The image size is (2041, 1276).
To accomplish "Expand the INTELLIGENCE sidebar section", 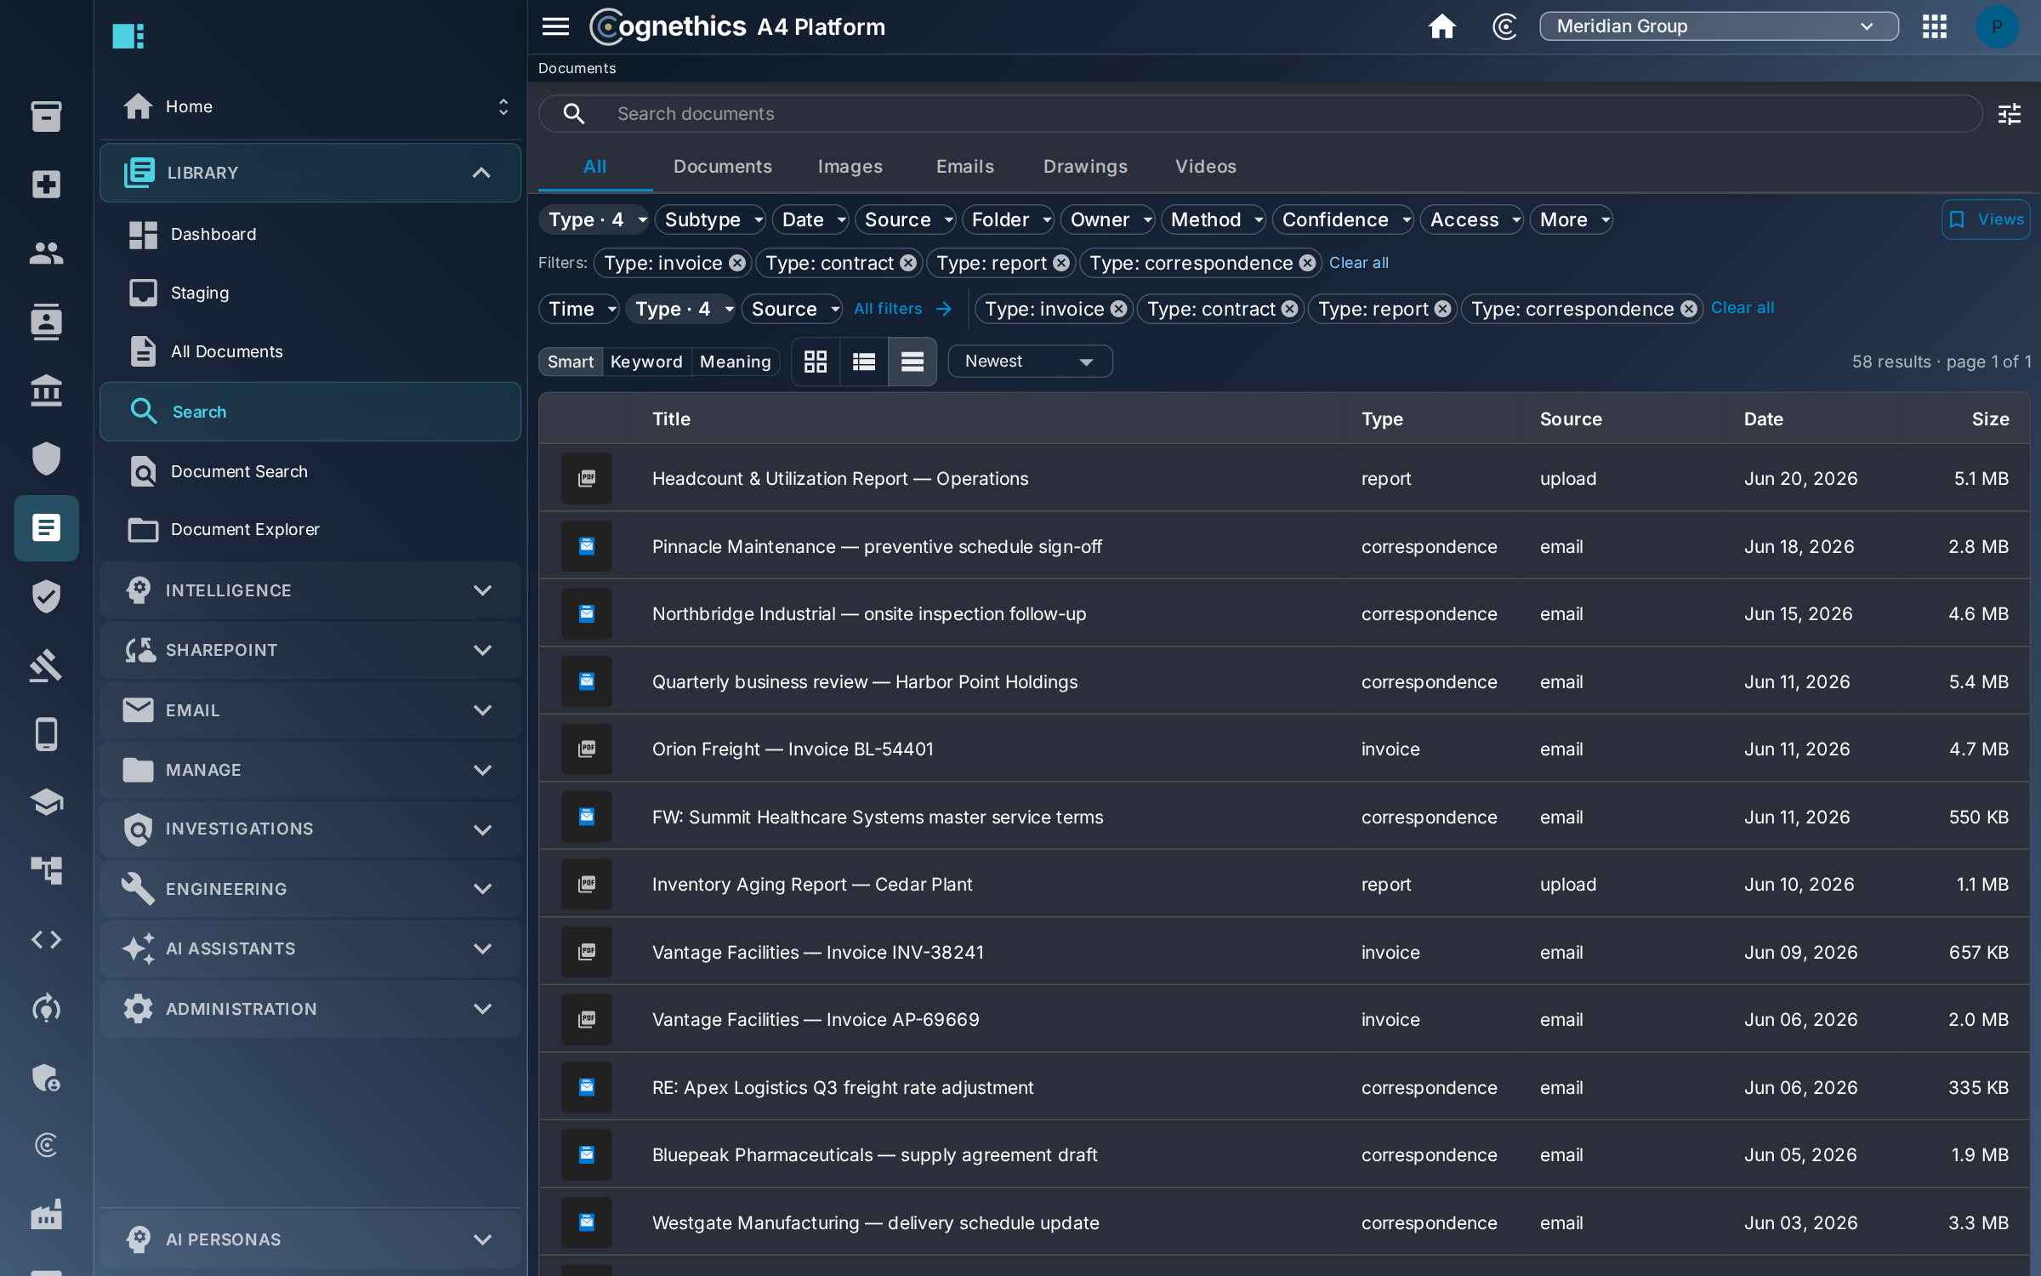I will (310, 590).
